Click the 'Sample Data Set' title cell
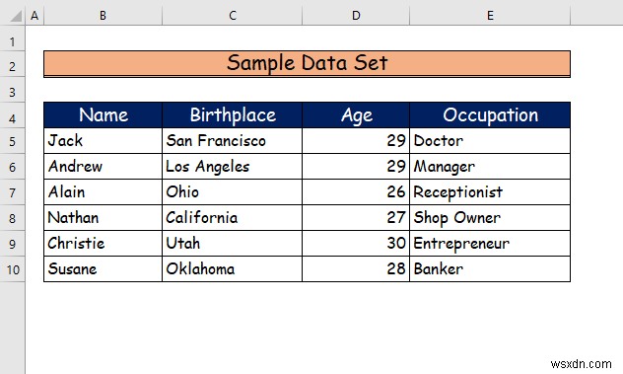Viewport: 623px width, 374px height. pos(307,64)
